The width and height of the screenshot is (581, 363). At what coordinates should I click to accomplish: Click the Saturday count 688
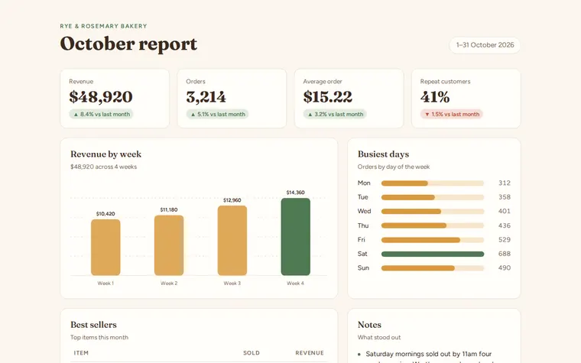click(x=505, y=254)
